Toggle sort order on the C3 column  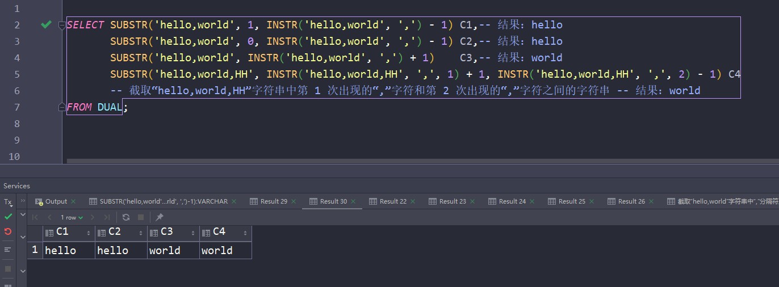(193, 233)
